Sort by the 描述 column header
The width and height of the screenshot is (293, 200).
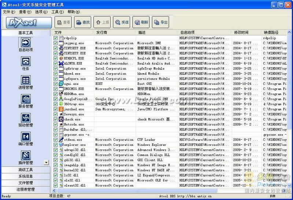(x=157, y=33)
